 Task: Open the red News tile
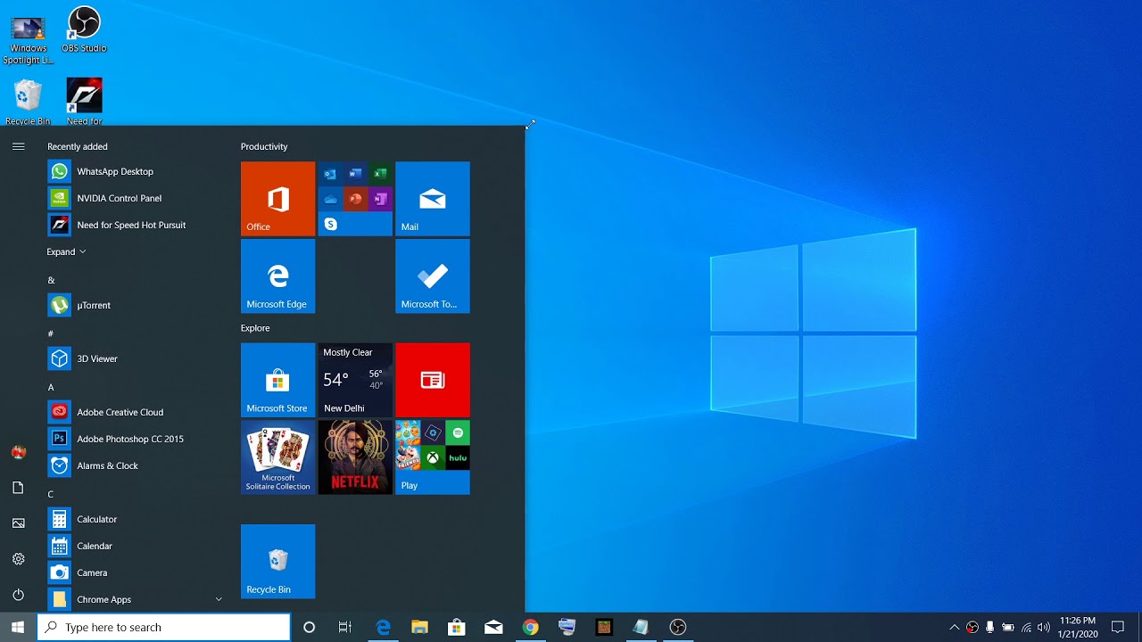433,380
